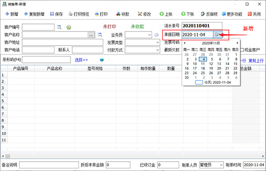
Task: Select row 5 header in grid
Action: 4,101
